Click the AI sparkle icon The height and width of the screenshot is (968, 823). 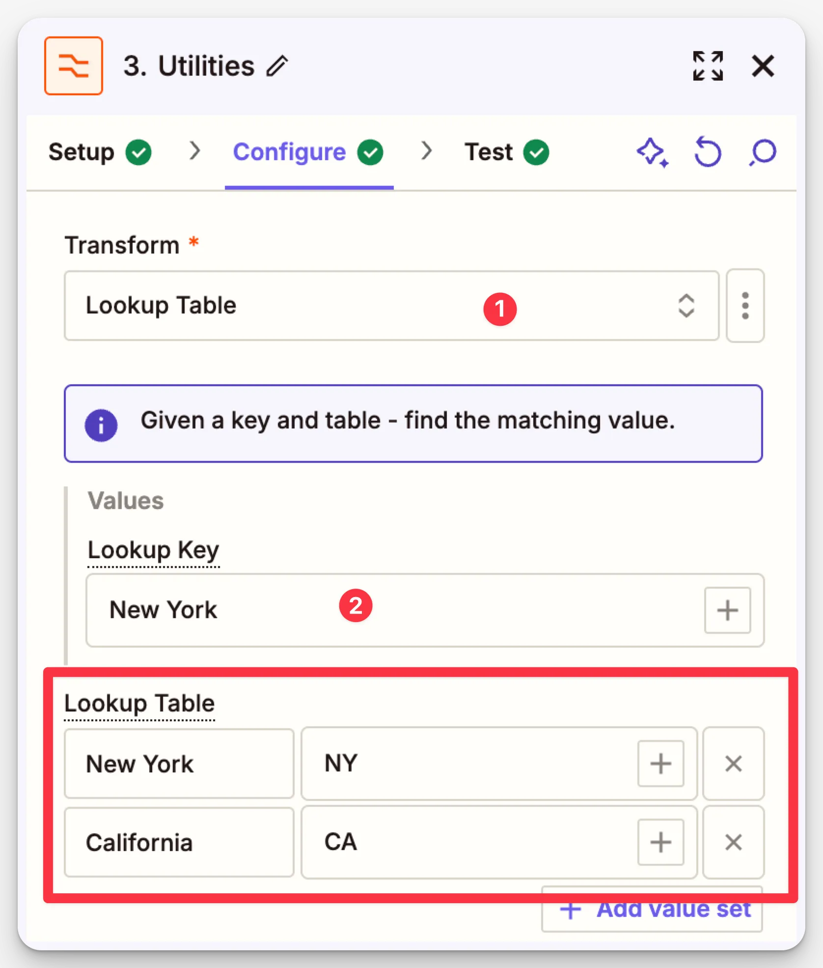[652, 152]
